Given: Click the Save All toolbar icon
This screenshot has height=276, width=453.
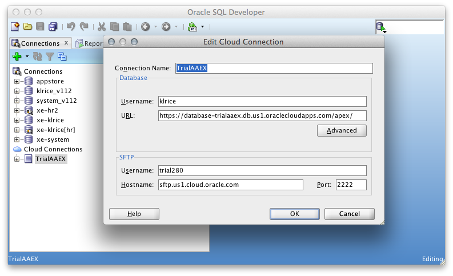Looking at the screenshot, I should [x=53, y=27].
